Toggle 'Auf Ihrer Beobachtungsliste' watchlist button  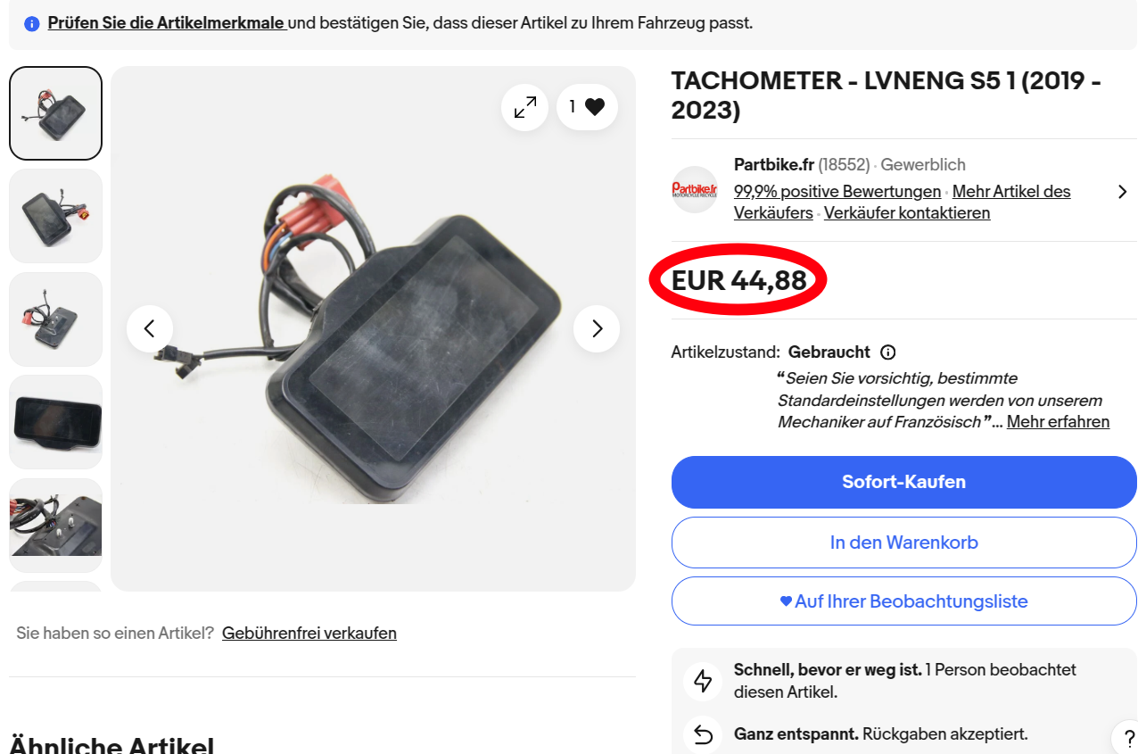click(x=903, y=601)
